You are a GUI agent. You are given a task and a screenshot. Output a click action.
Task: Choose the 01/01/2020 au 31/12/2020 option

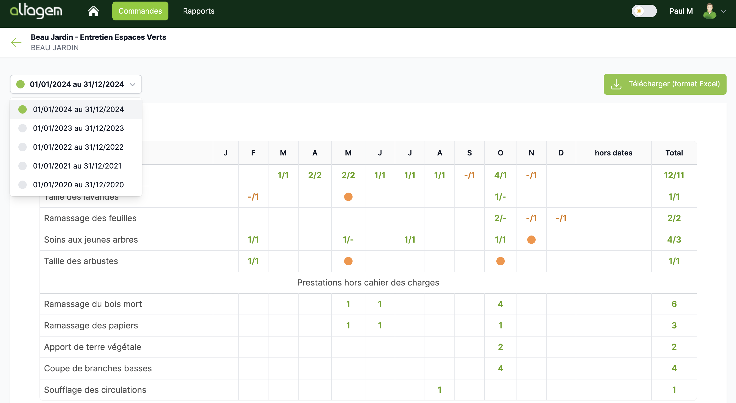(x=78, y=185)
